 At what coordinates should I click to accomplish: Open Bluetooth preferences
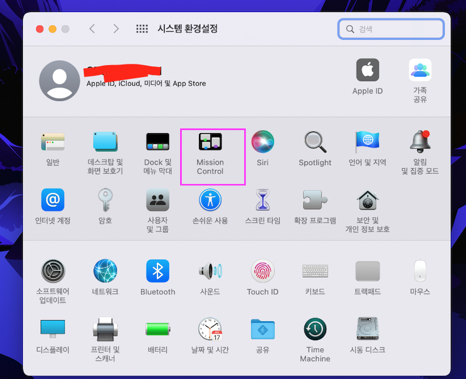(x=157, y=271)
